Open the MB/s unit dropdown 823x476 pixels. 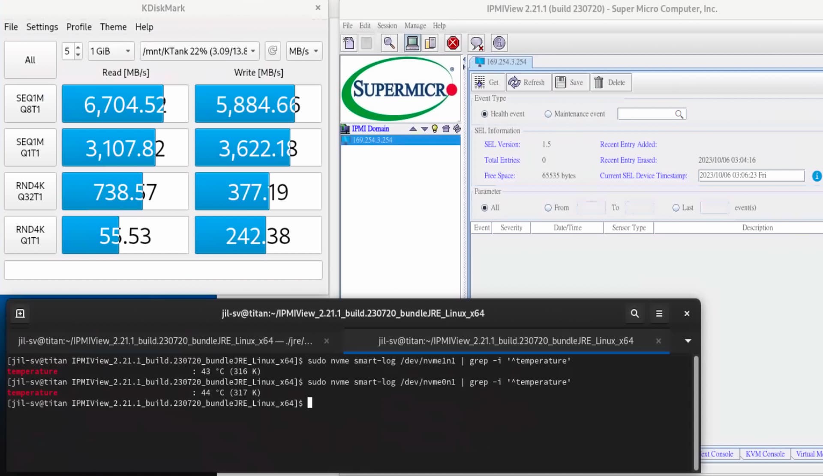tap(304, 51)
